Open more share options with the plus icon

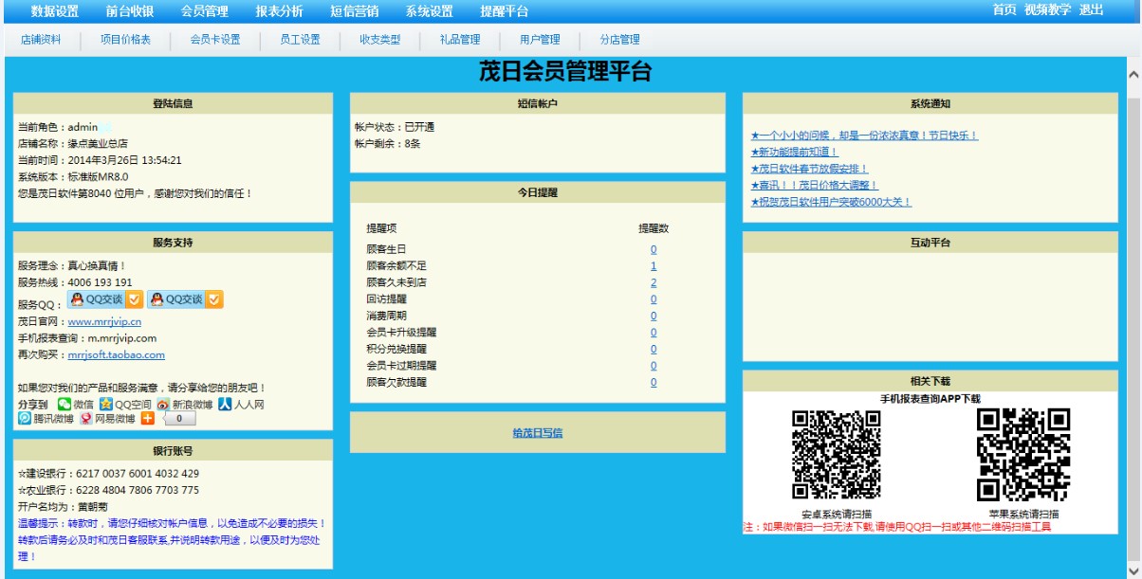pyautogui.click(x=148, y=419)
